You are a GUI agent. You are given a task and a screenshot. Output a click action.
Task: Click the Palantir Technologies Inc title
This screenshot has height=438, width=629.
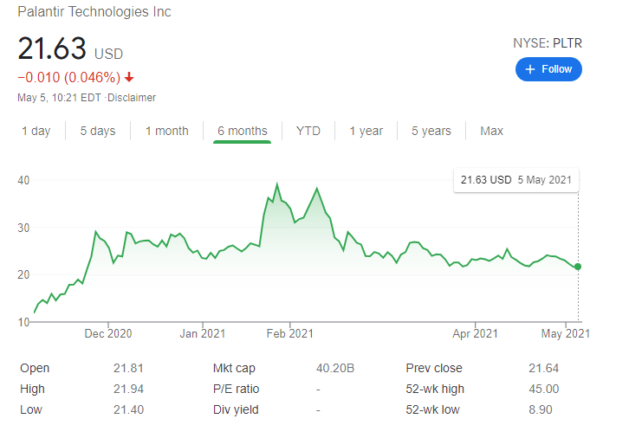94,12
